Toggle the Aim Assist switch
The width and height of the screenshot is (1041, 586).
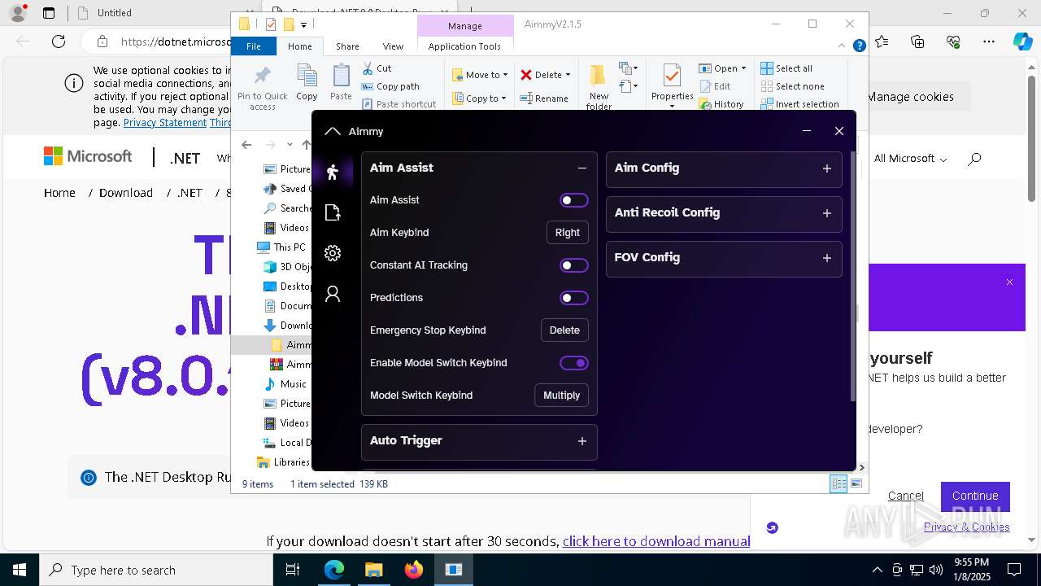[x=573, y=200]
